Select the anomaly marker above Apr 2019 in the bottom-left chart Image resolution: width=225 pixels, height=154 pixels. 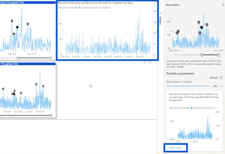click(21, 93)
